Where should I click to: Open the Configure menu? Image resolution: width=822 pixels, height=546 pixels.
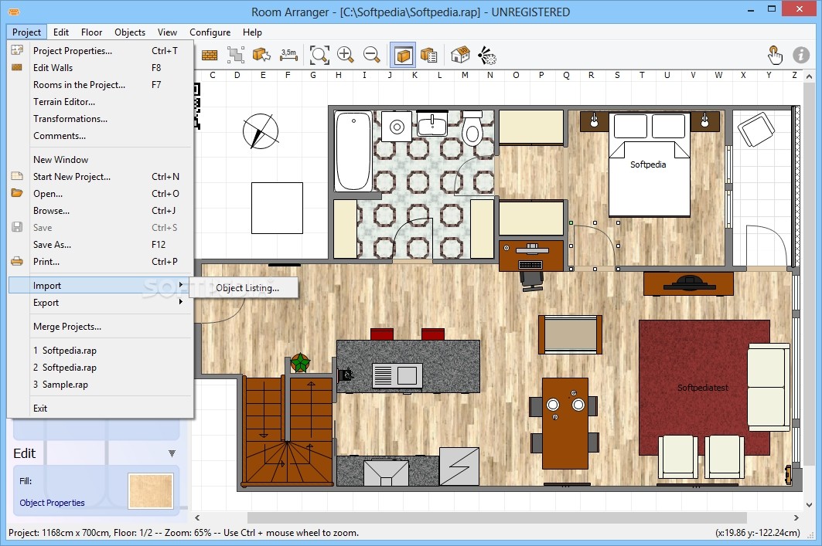[x=210, y=32]
